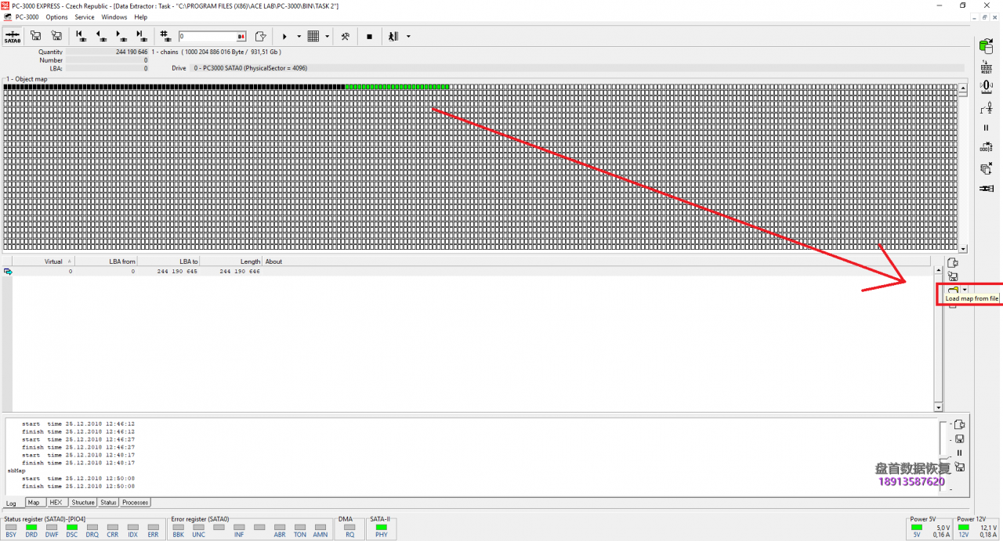
Task: Open the dropdown next to Load map icon
Action: pos(965,290)
